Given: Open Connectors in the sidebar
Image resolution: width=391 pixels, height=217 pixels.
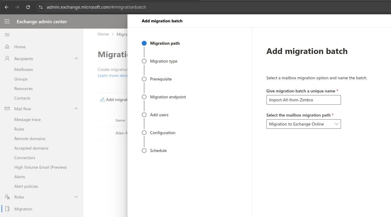Looking at the screenshot, I should 25,158.
